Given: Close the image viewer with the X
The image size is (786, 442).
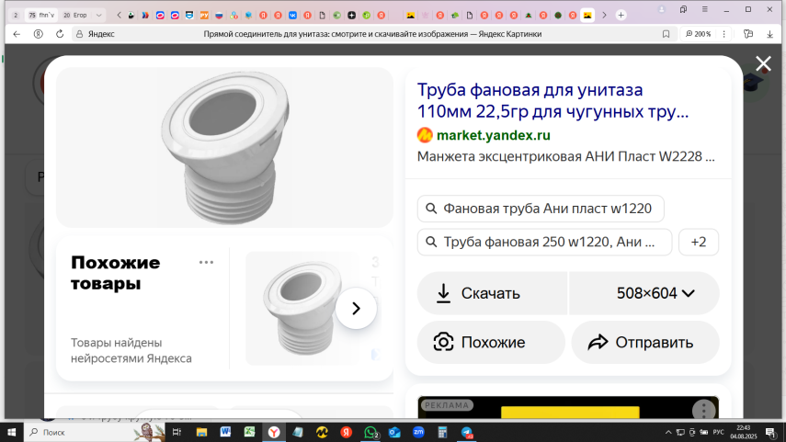Looking at the screenshot, I should 763,63.
